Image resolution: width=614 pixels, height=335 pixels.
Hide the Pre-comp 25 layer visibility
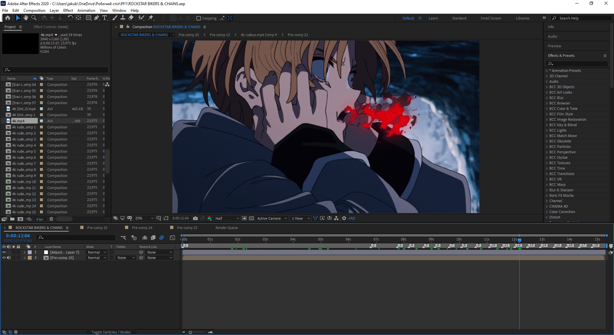[4, 258]
